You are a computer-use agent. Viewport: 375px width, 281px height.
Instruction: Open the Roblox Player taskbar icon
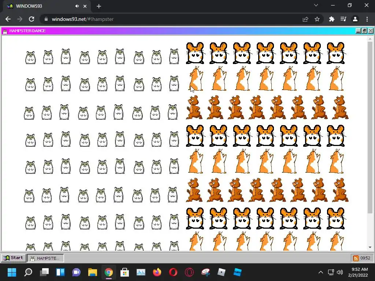pyautogui.click(x=222, y=272)
